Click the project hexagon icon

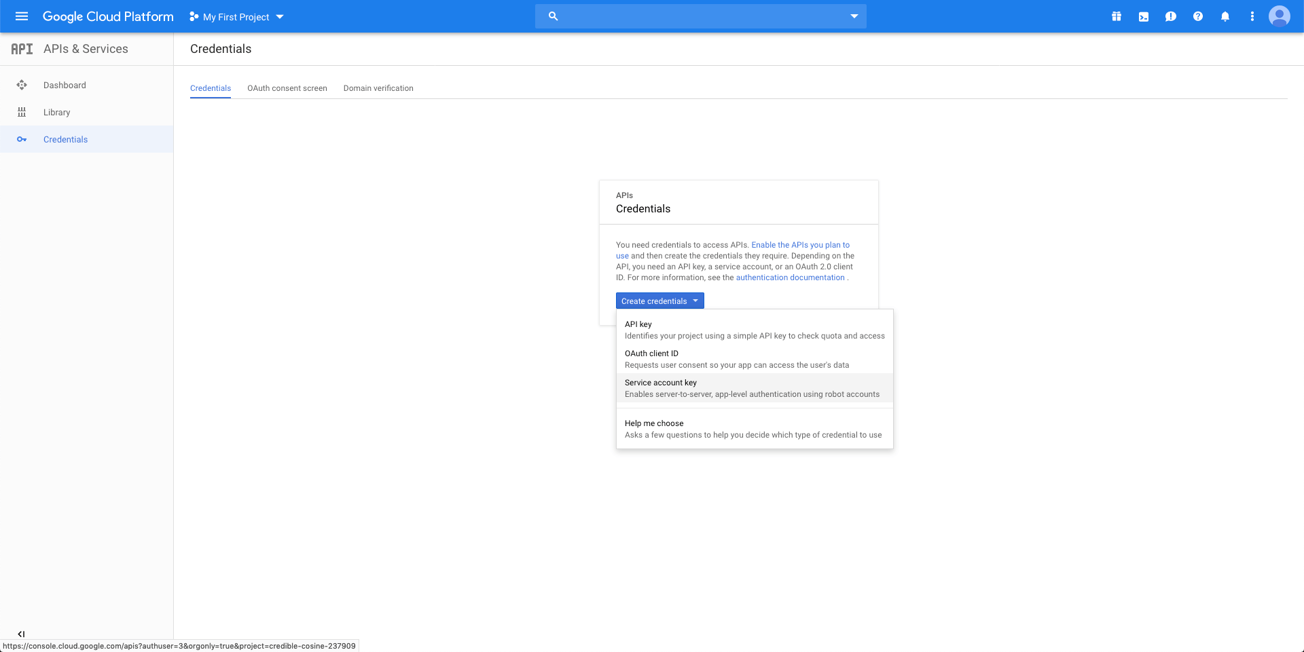[x=194, y=16]
